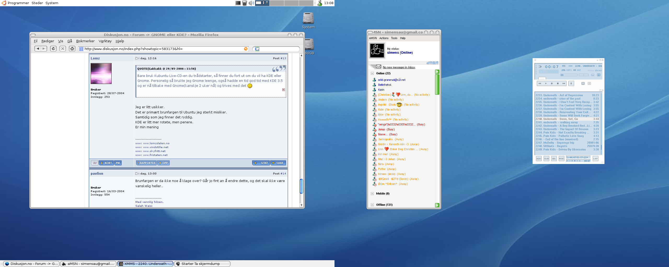
Task: Open Firefox Bokmerker menu
Action: (85, 41)
